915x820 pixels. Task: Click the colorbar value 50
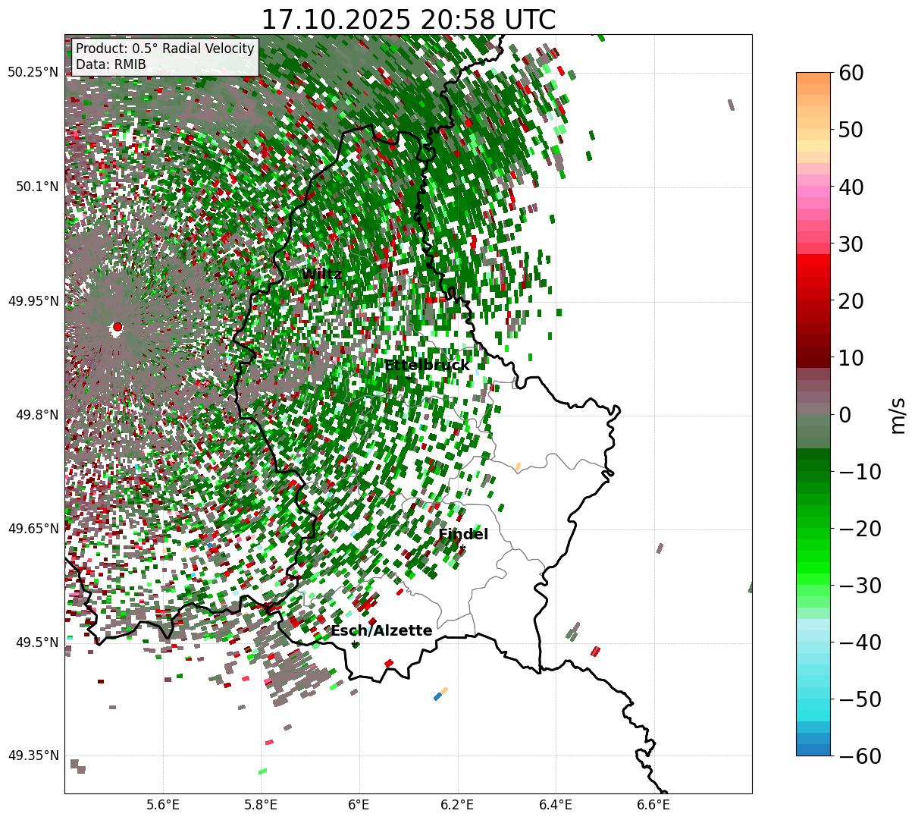[x=851, y=130]
